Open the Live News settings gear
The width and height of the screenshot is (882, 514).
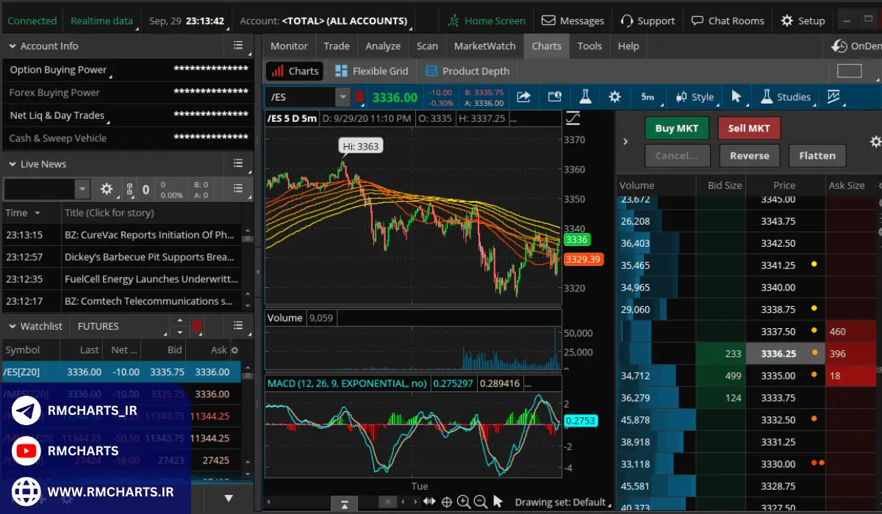click(107, 189)
